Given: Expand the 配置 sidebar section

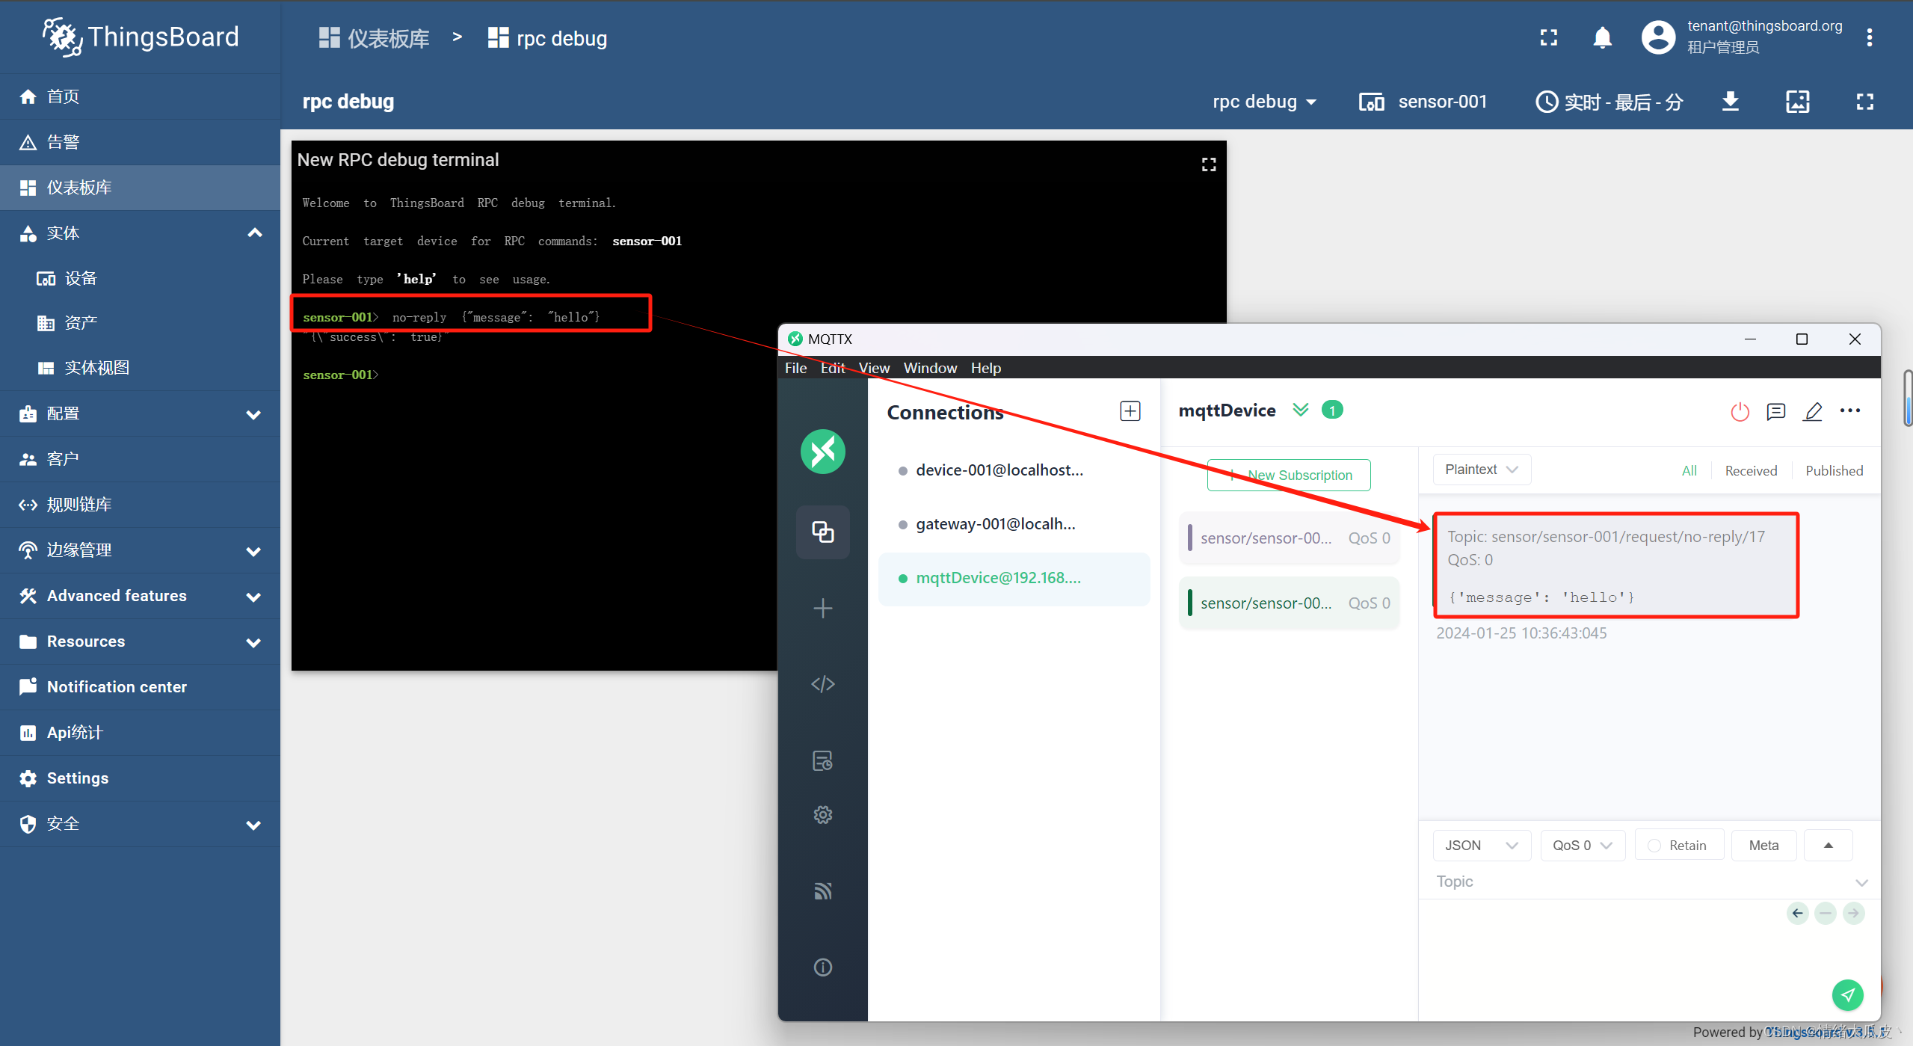Looking at the screenshot, I should tap(254, 414).
